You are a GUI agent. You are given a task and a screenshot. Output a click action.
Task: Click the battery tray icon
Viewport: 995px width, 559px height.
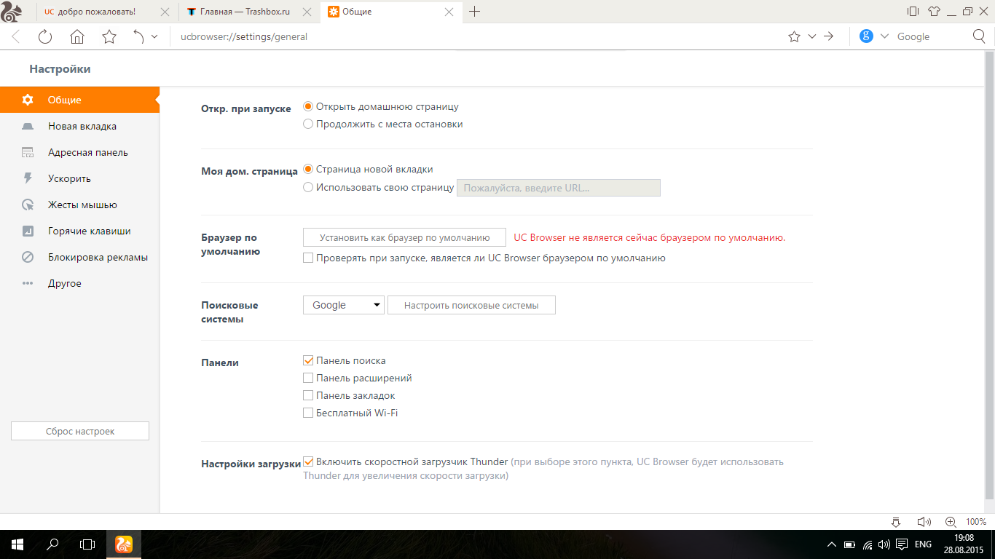coord(849,544)
